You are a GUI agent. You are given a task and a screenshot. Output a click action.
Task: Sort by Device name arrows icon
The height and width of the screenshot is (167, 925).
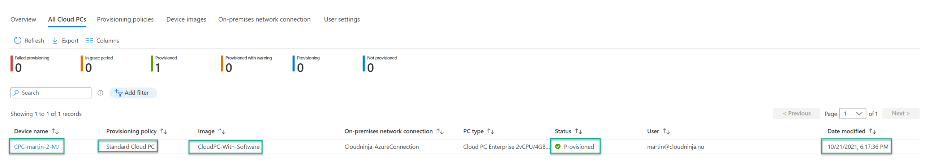[x=55, y=131]
